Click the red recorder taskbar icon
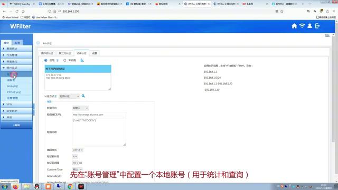Screen dimensions: 338x190 (x=81, y=186)
